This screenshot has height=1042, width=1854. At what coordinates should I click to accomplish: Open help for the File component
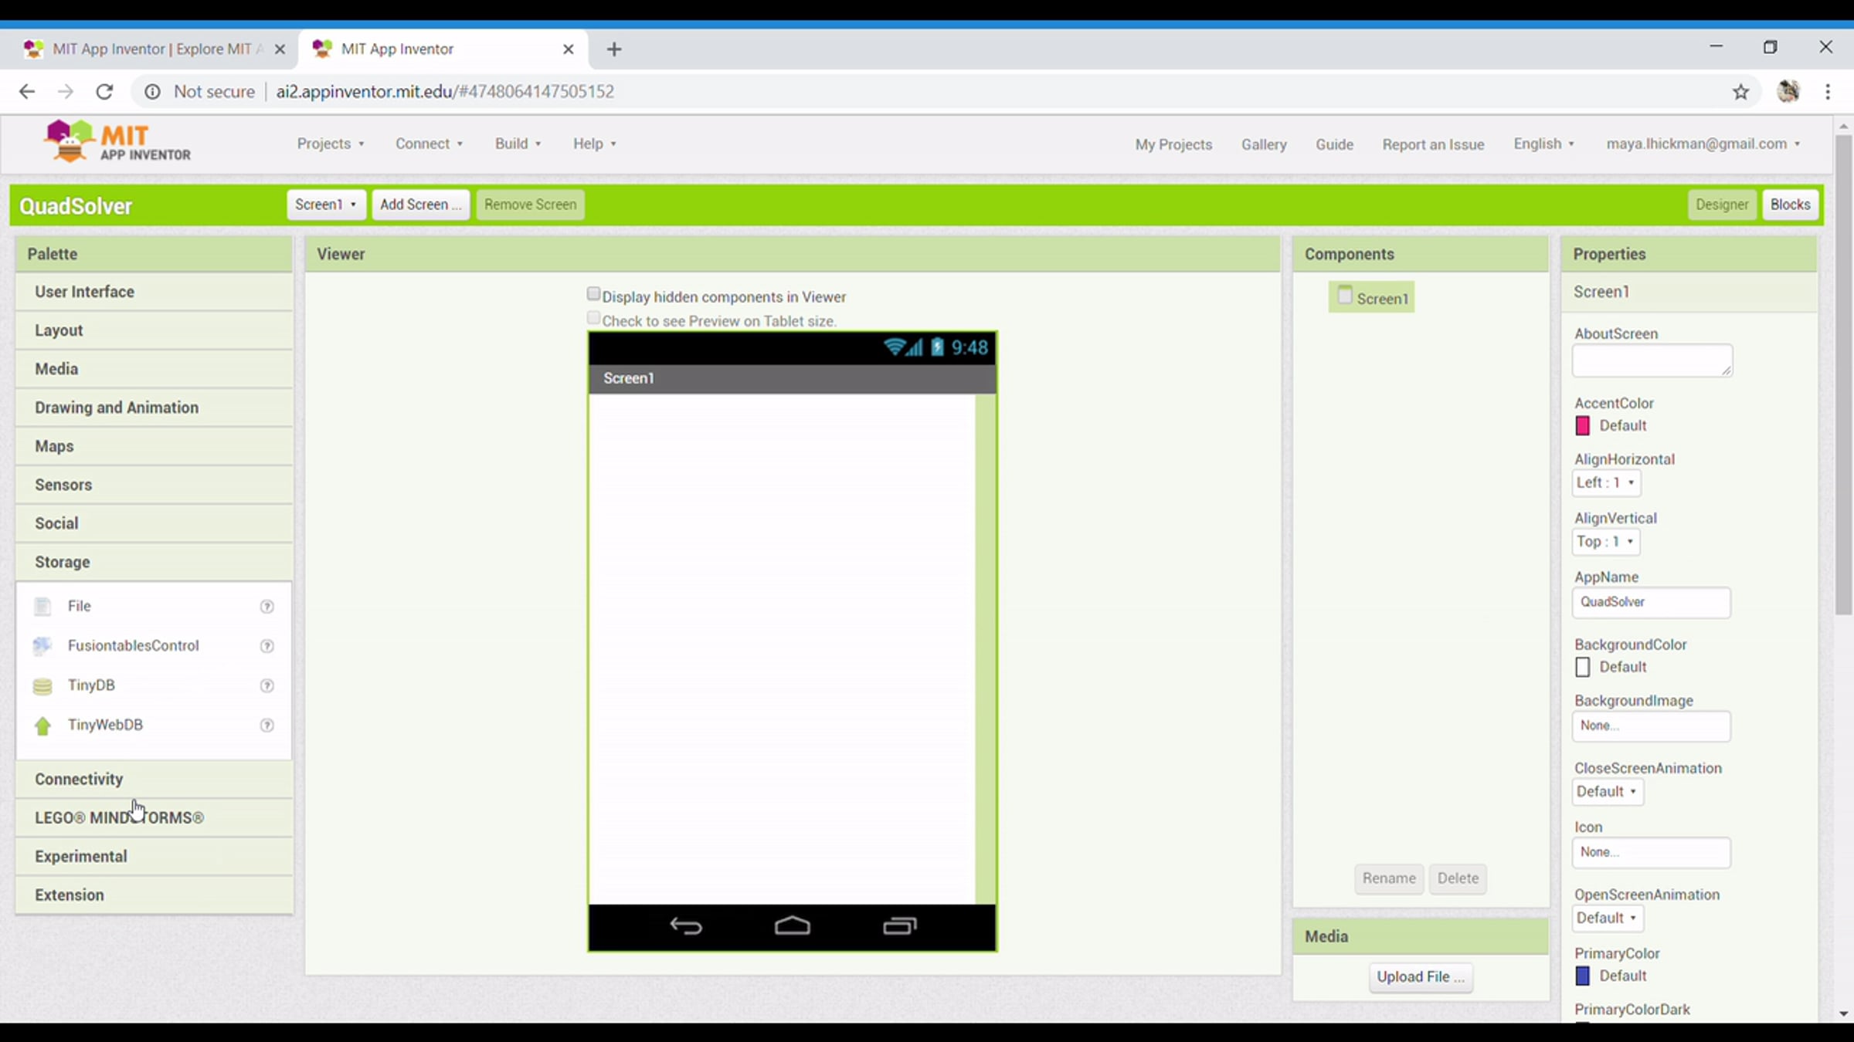(267, 607)
